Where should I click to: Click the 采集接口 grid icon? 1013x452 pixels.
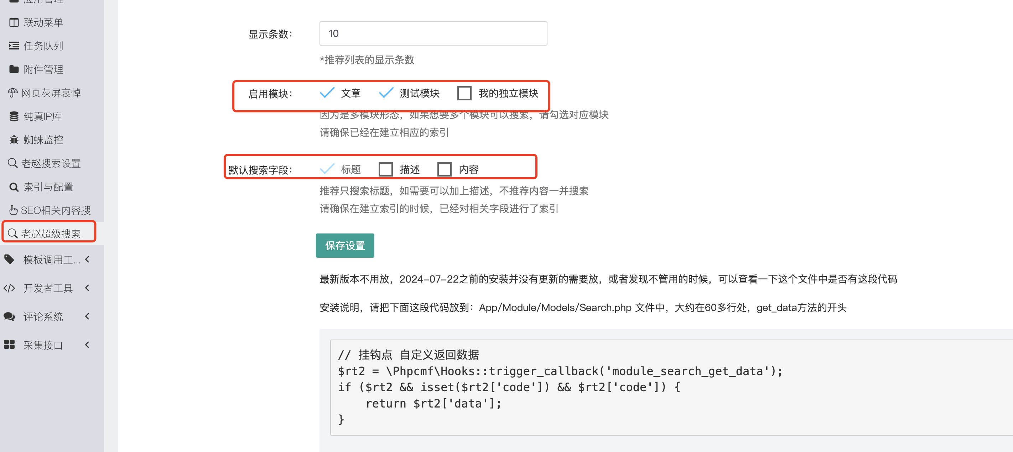point(9,345)
